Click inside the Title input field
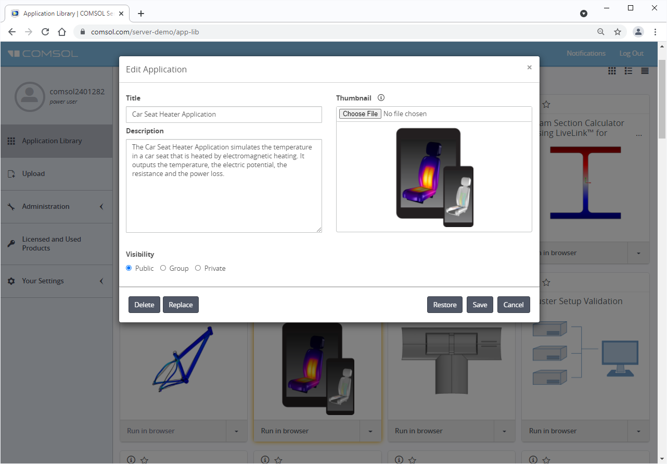This screenshot has height=464, width=667. tap(224, 115)
